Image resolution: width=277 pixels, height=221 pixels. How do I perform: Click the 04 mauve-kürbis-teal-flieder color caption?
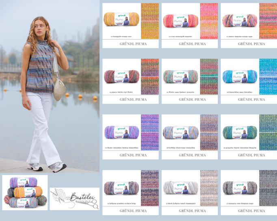pyautogui.click(x=121, y=92)
